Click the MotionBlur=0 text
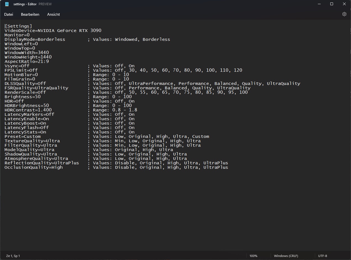This screenshot has width=351, height=260. pyautogui.click(x=21, y=75)
